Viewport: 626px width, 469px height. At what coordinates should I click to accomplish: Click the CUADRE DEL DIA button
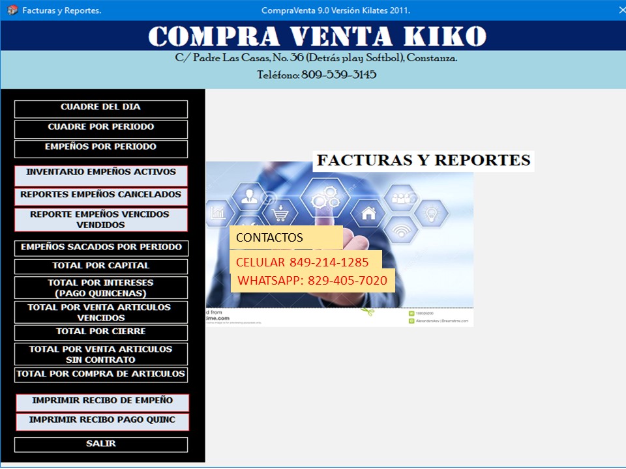tap(101, 109)
